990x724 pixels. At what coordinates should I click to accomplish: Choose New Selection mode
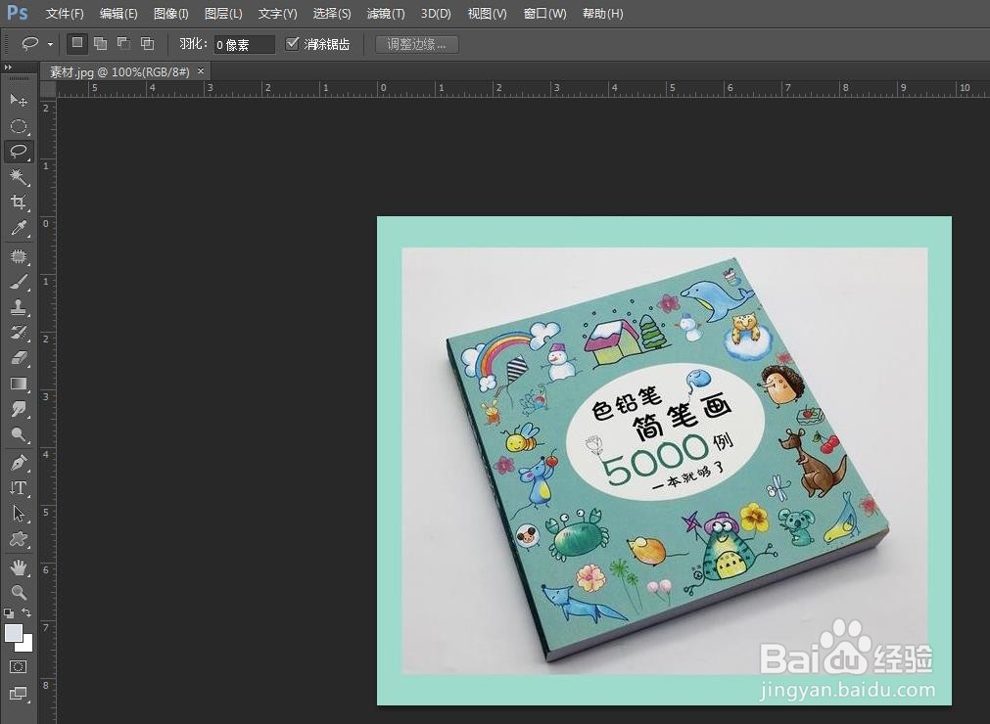tap(77, 43)
